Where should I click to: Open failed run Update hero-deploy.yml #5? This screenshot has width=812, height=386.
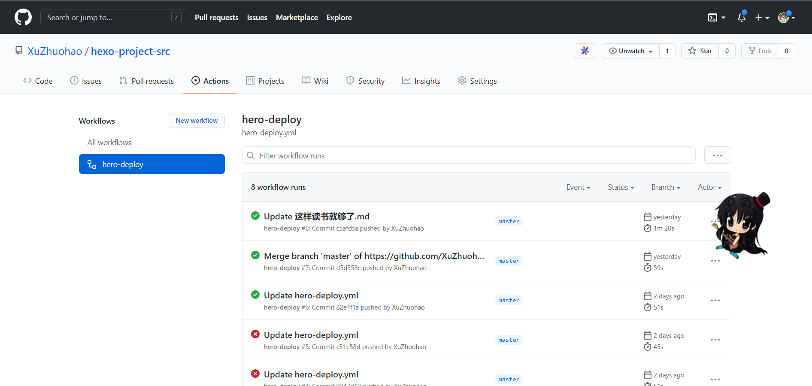tap(311, 335)
